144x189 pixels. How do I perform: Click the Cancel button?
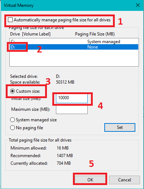[x=125, y=180]
